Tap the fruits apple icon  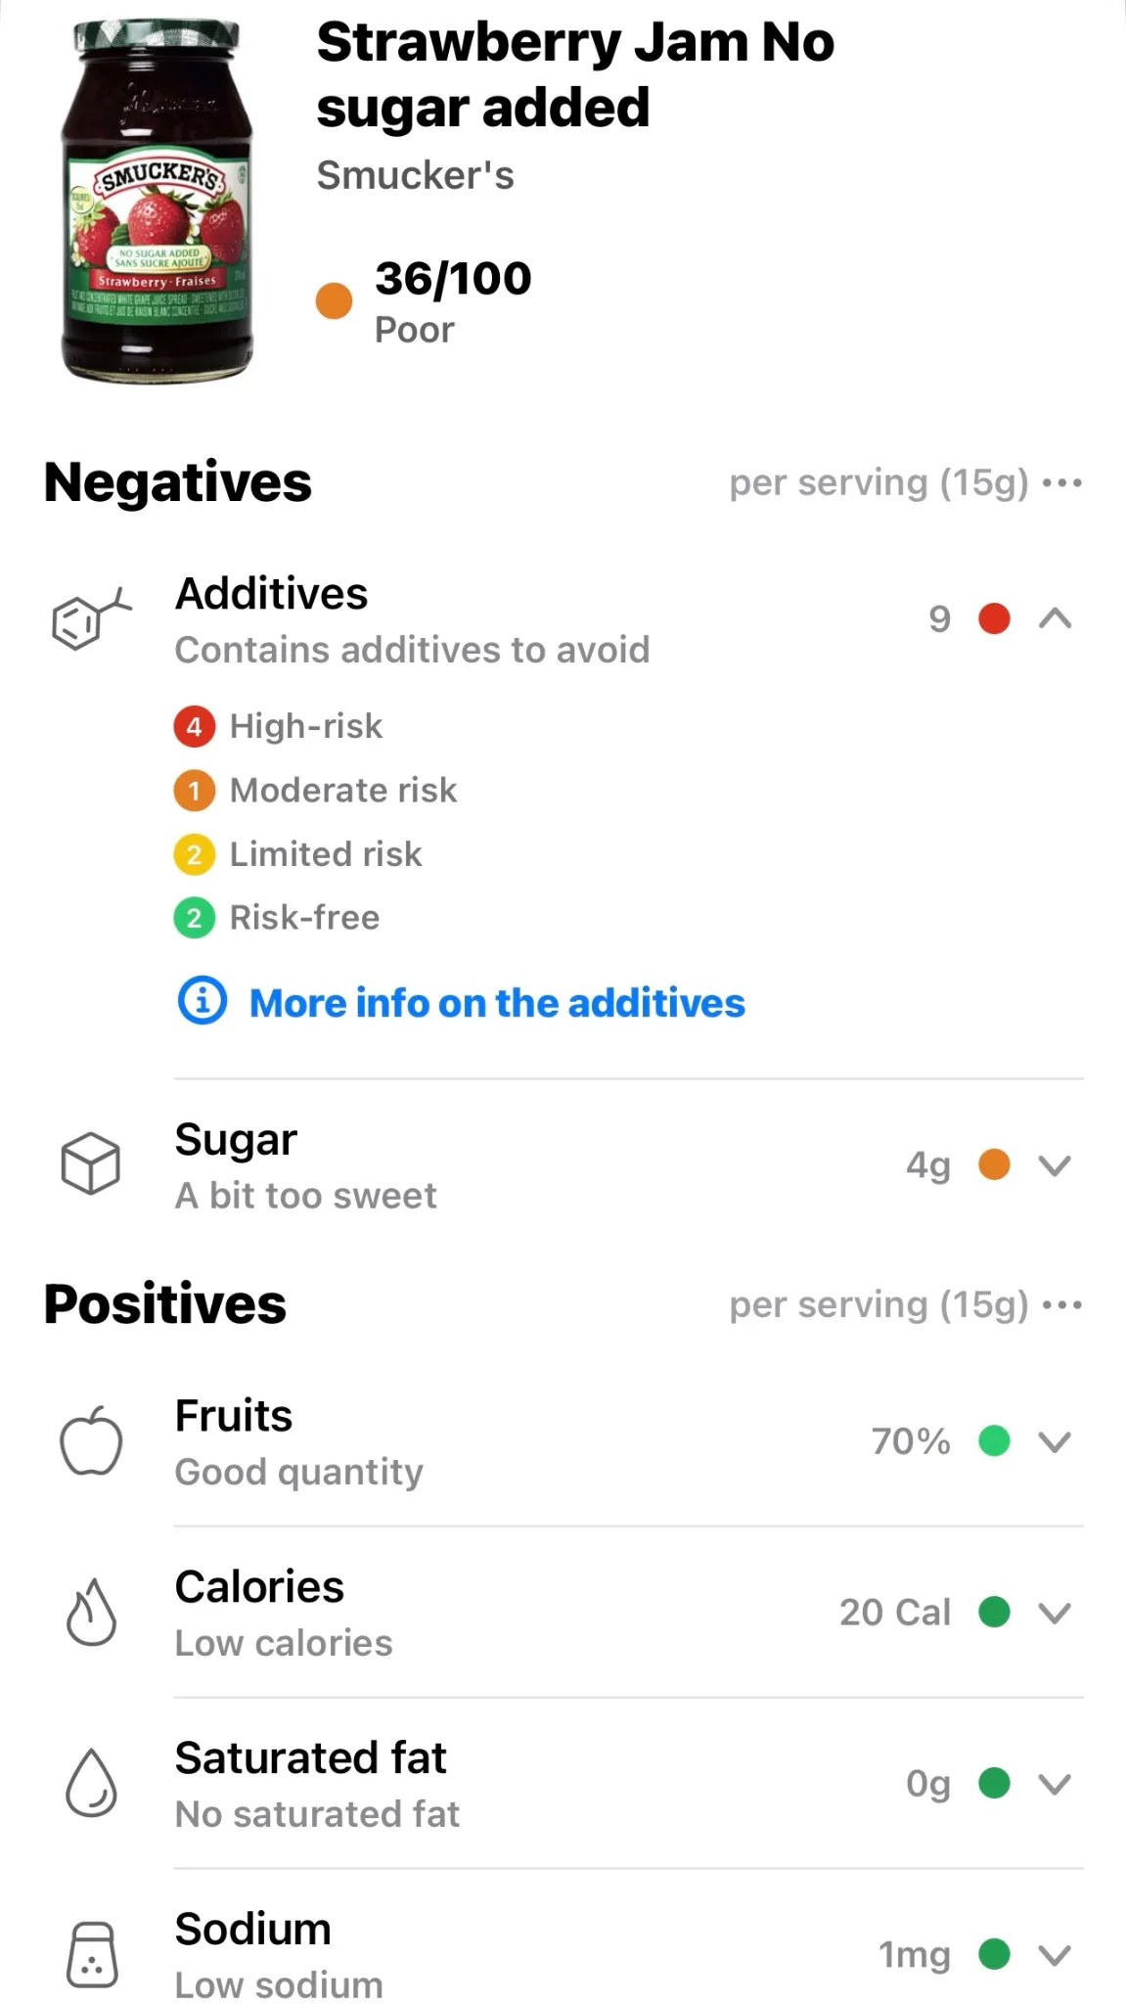tap(91, 1440)
